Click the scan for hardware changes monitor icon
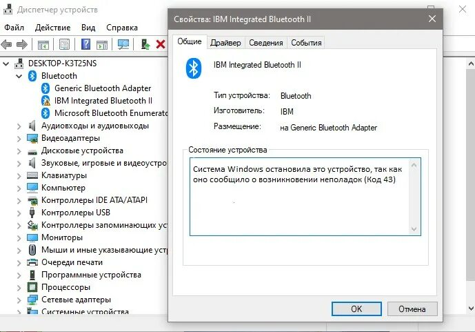 [x=123, y=45]
